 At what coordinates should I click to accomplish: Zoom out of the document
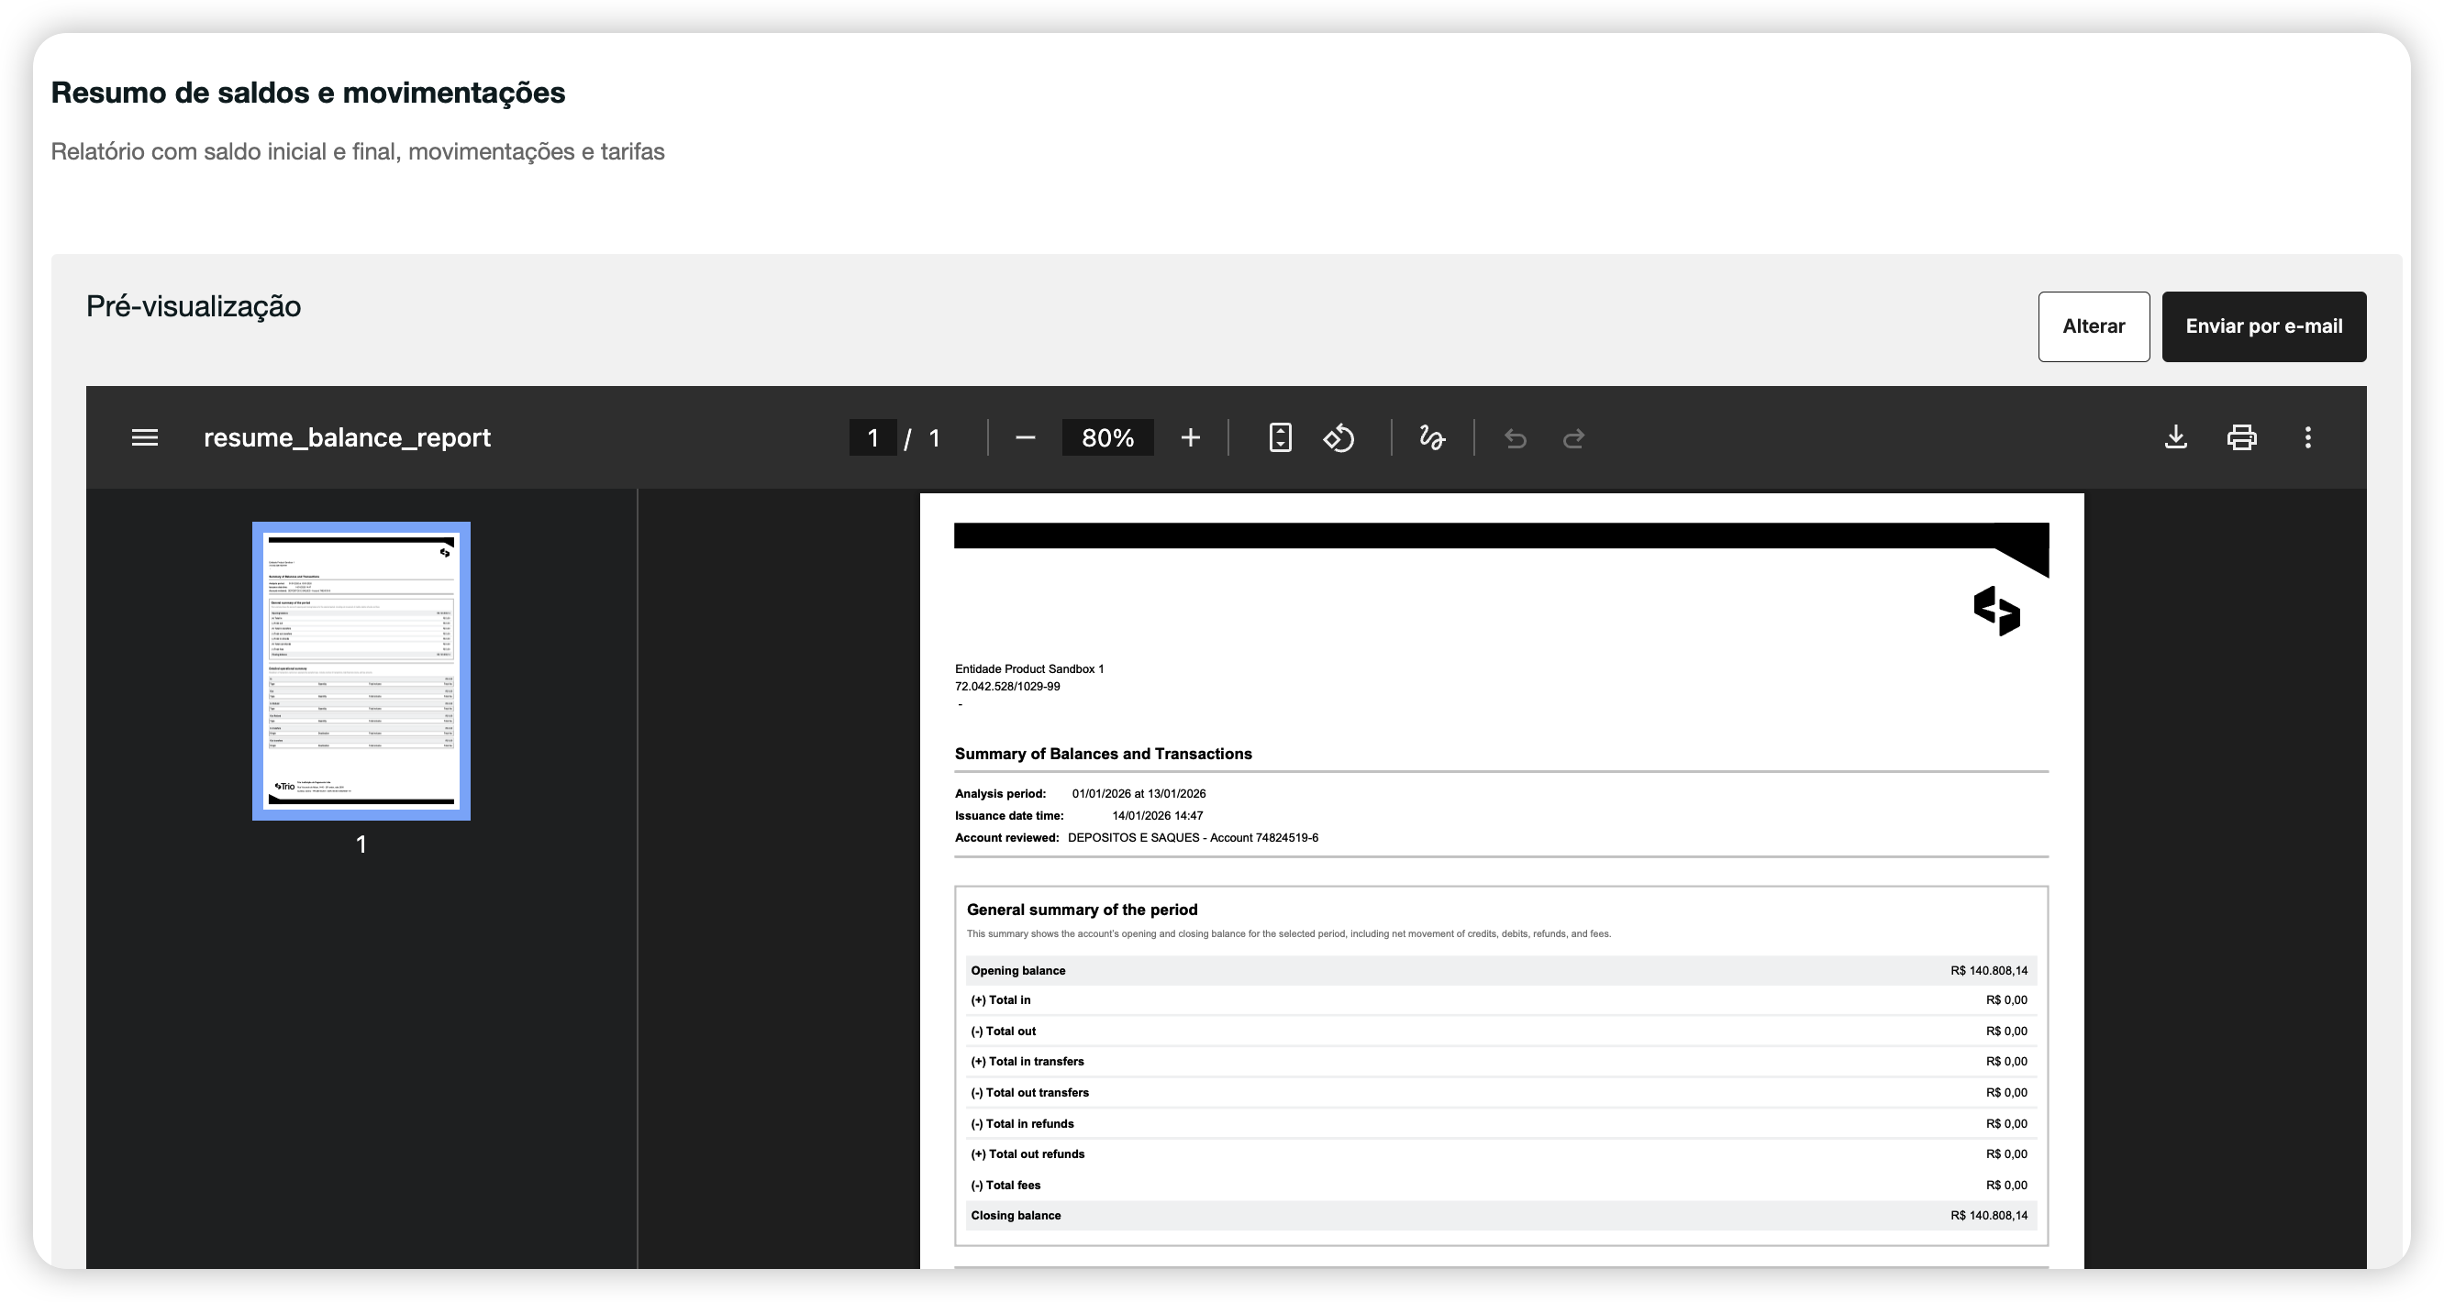tap(1025, 437)
